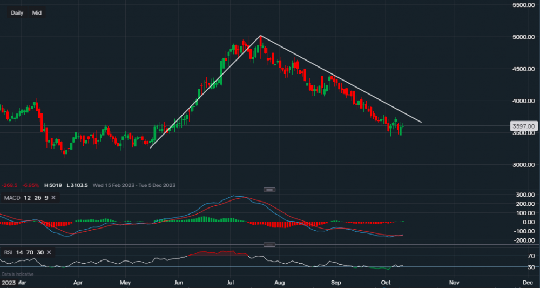Select the ascending white trendline
This screenshot has width=540, height=288.
[x=205, y=91]
